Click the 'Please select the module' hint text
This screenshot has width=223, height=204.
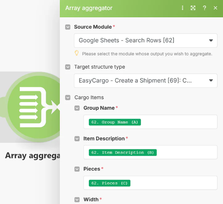click(x=147, y=54)
